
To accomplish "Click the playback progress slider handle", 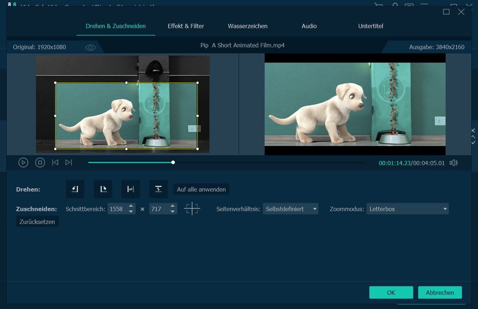I will pos(173,162).
